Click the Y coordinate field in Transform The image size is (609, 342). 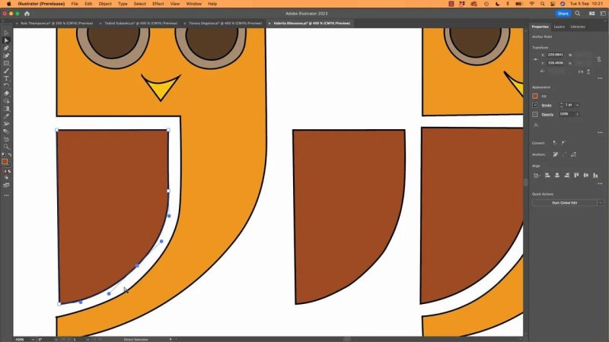click(556, 63)
